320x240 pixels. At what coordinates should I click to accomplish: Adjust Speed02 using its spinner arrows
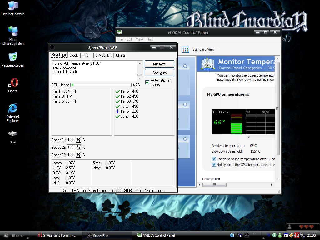[x=78, y=147]
